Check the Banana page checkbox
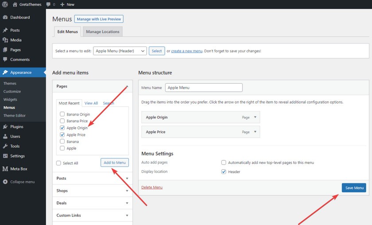 (62, 141)
